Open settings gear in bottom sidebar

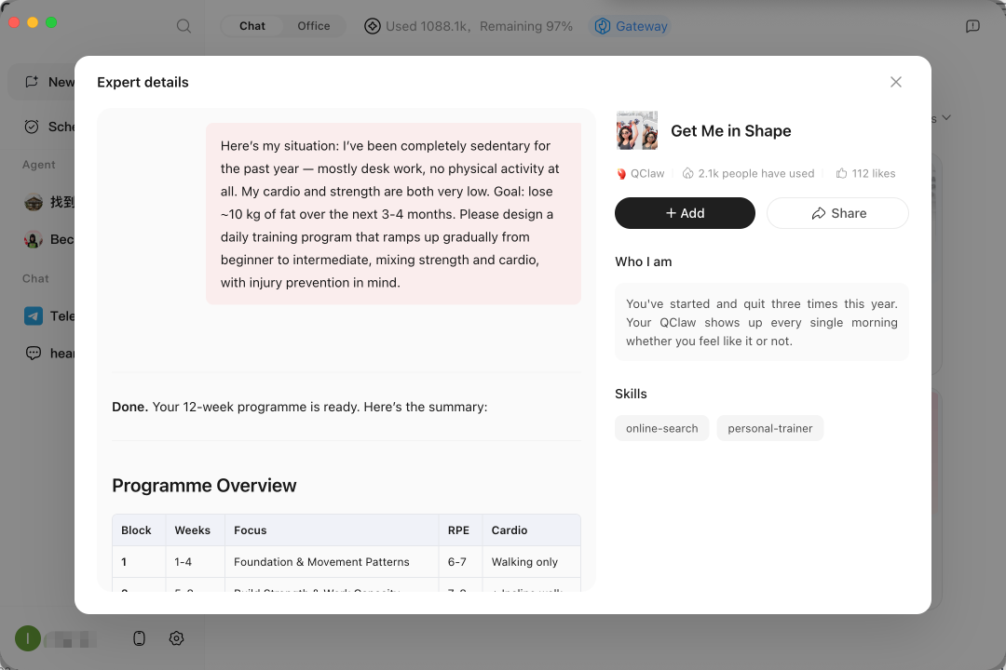[176, 638]
